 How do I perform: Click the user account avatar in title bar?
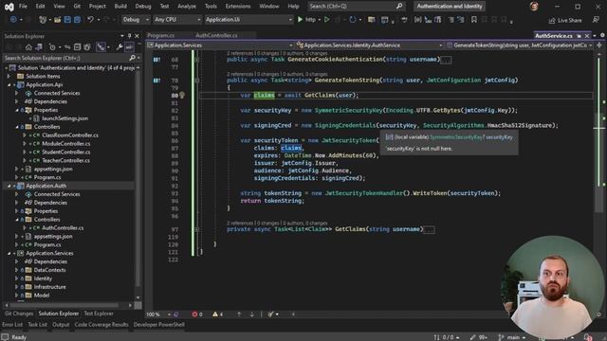[x=534, y=7]
